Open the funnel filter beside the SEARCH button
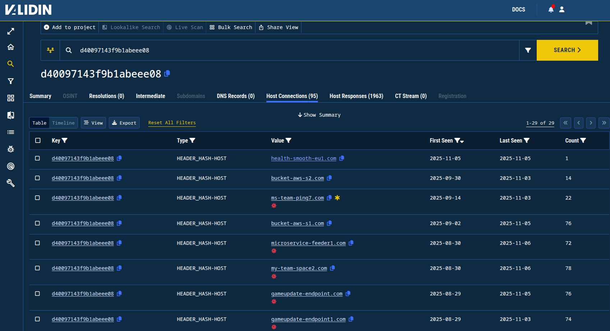The height and width of the screenshot is (331, 610). 527,50
